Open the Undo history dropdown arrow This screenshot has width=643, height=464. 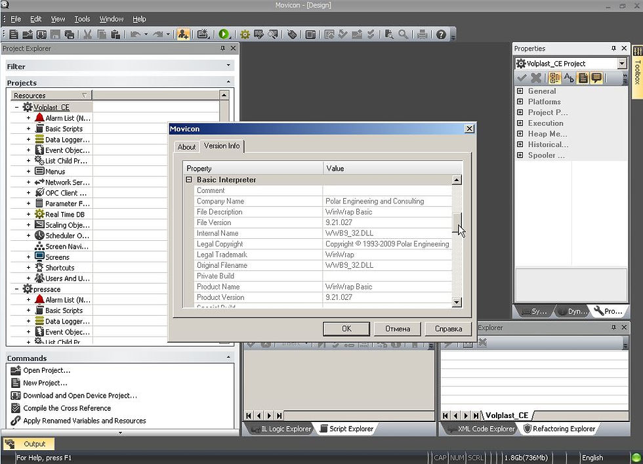146,35
